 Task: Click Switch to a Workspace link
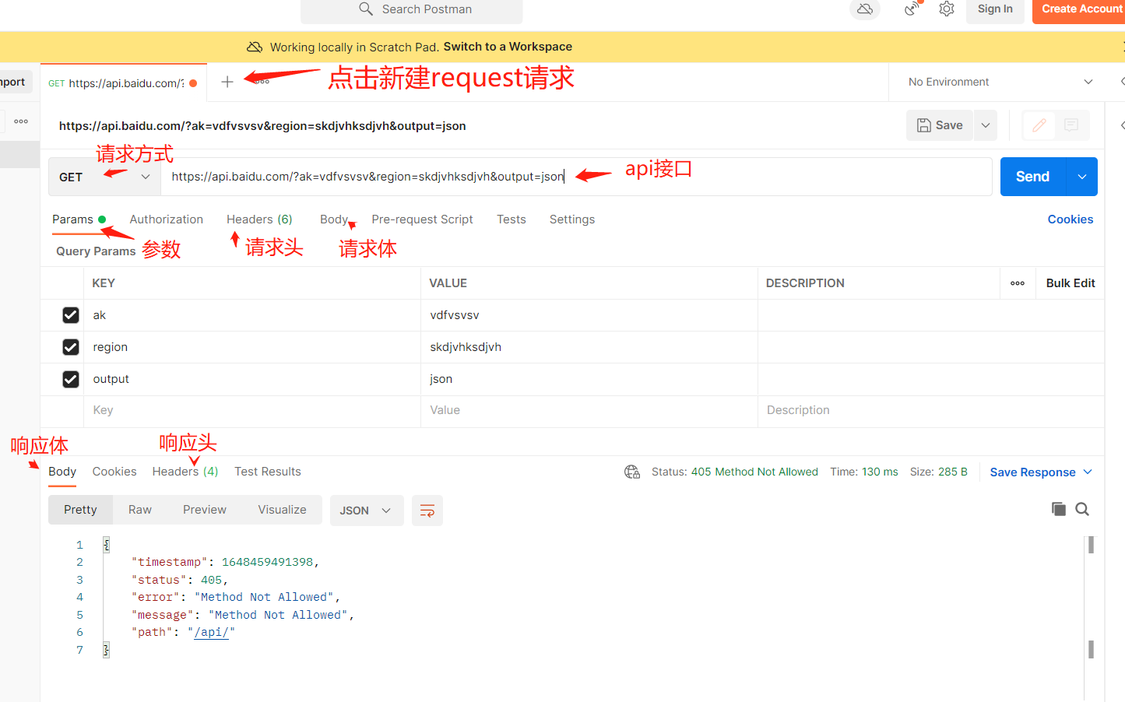(x=508, y=47)
